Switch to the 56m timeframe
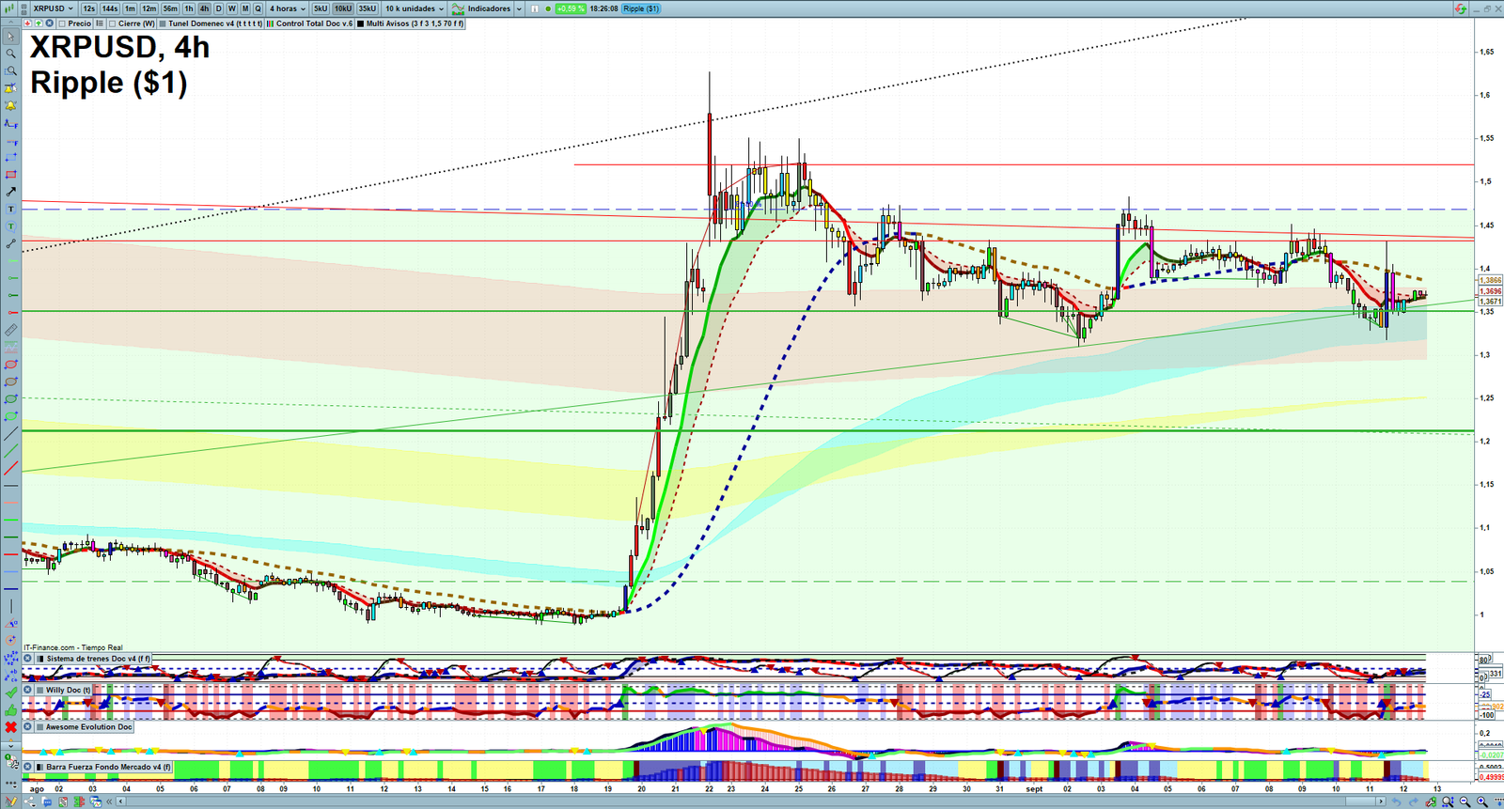 tap(170, 8)
